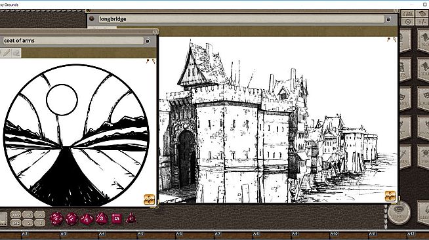The height and width of the screenshot is (240, 429).
Task: Roll the pyramid d4 die
Action: 131,218
